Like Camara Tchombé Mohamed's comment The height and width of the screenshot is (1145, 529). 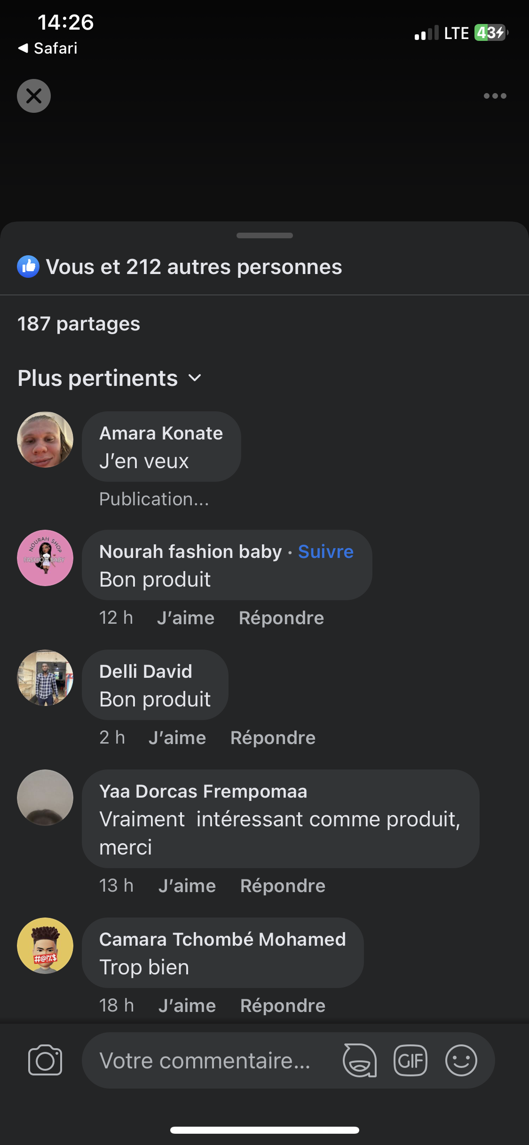[x=187, y=1006]
